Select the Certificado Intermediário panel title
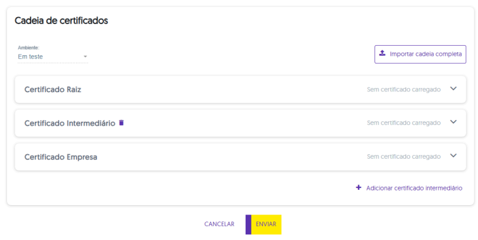The width and height of the screenshot is (478, 240). coord(70,123)
